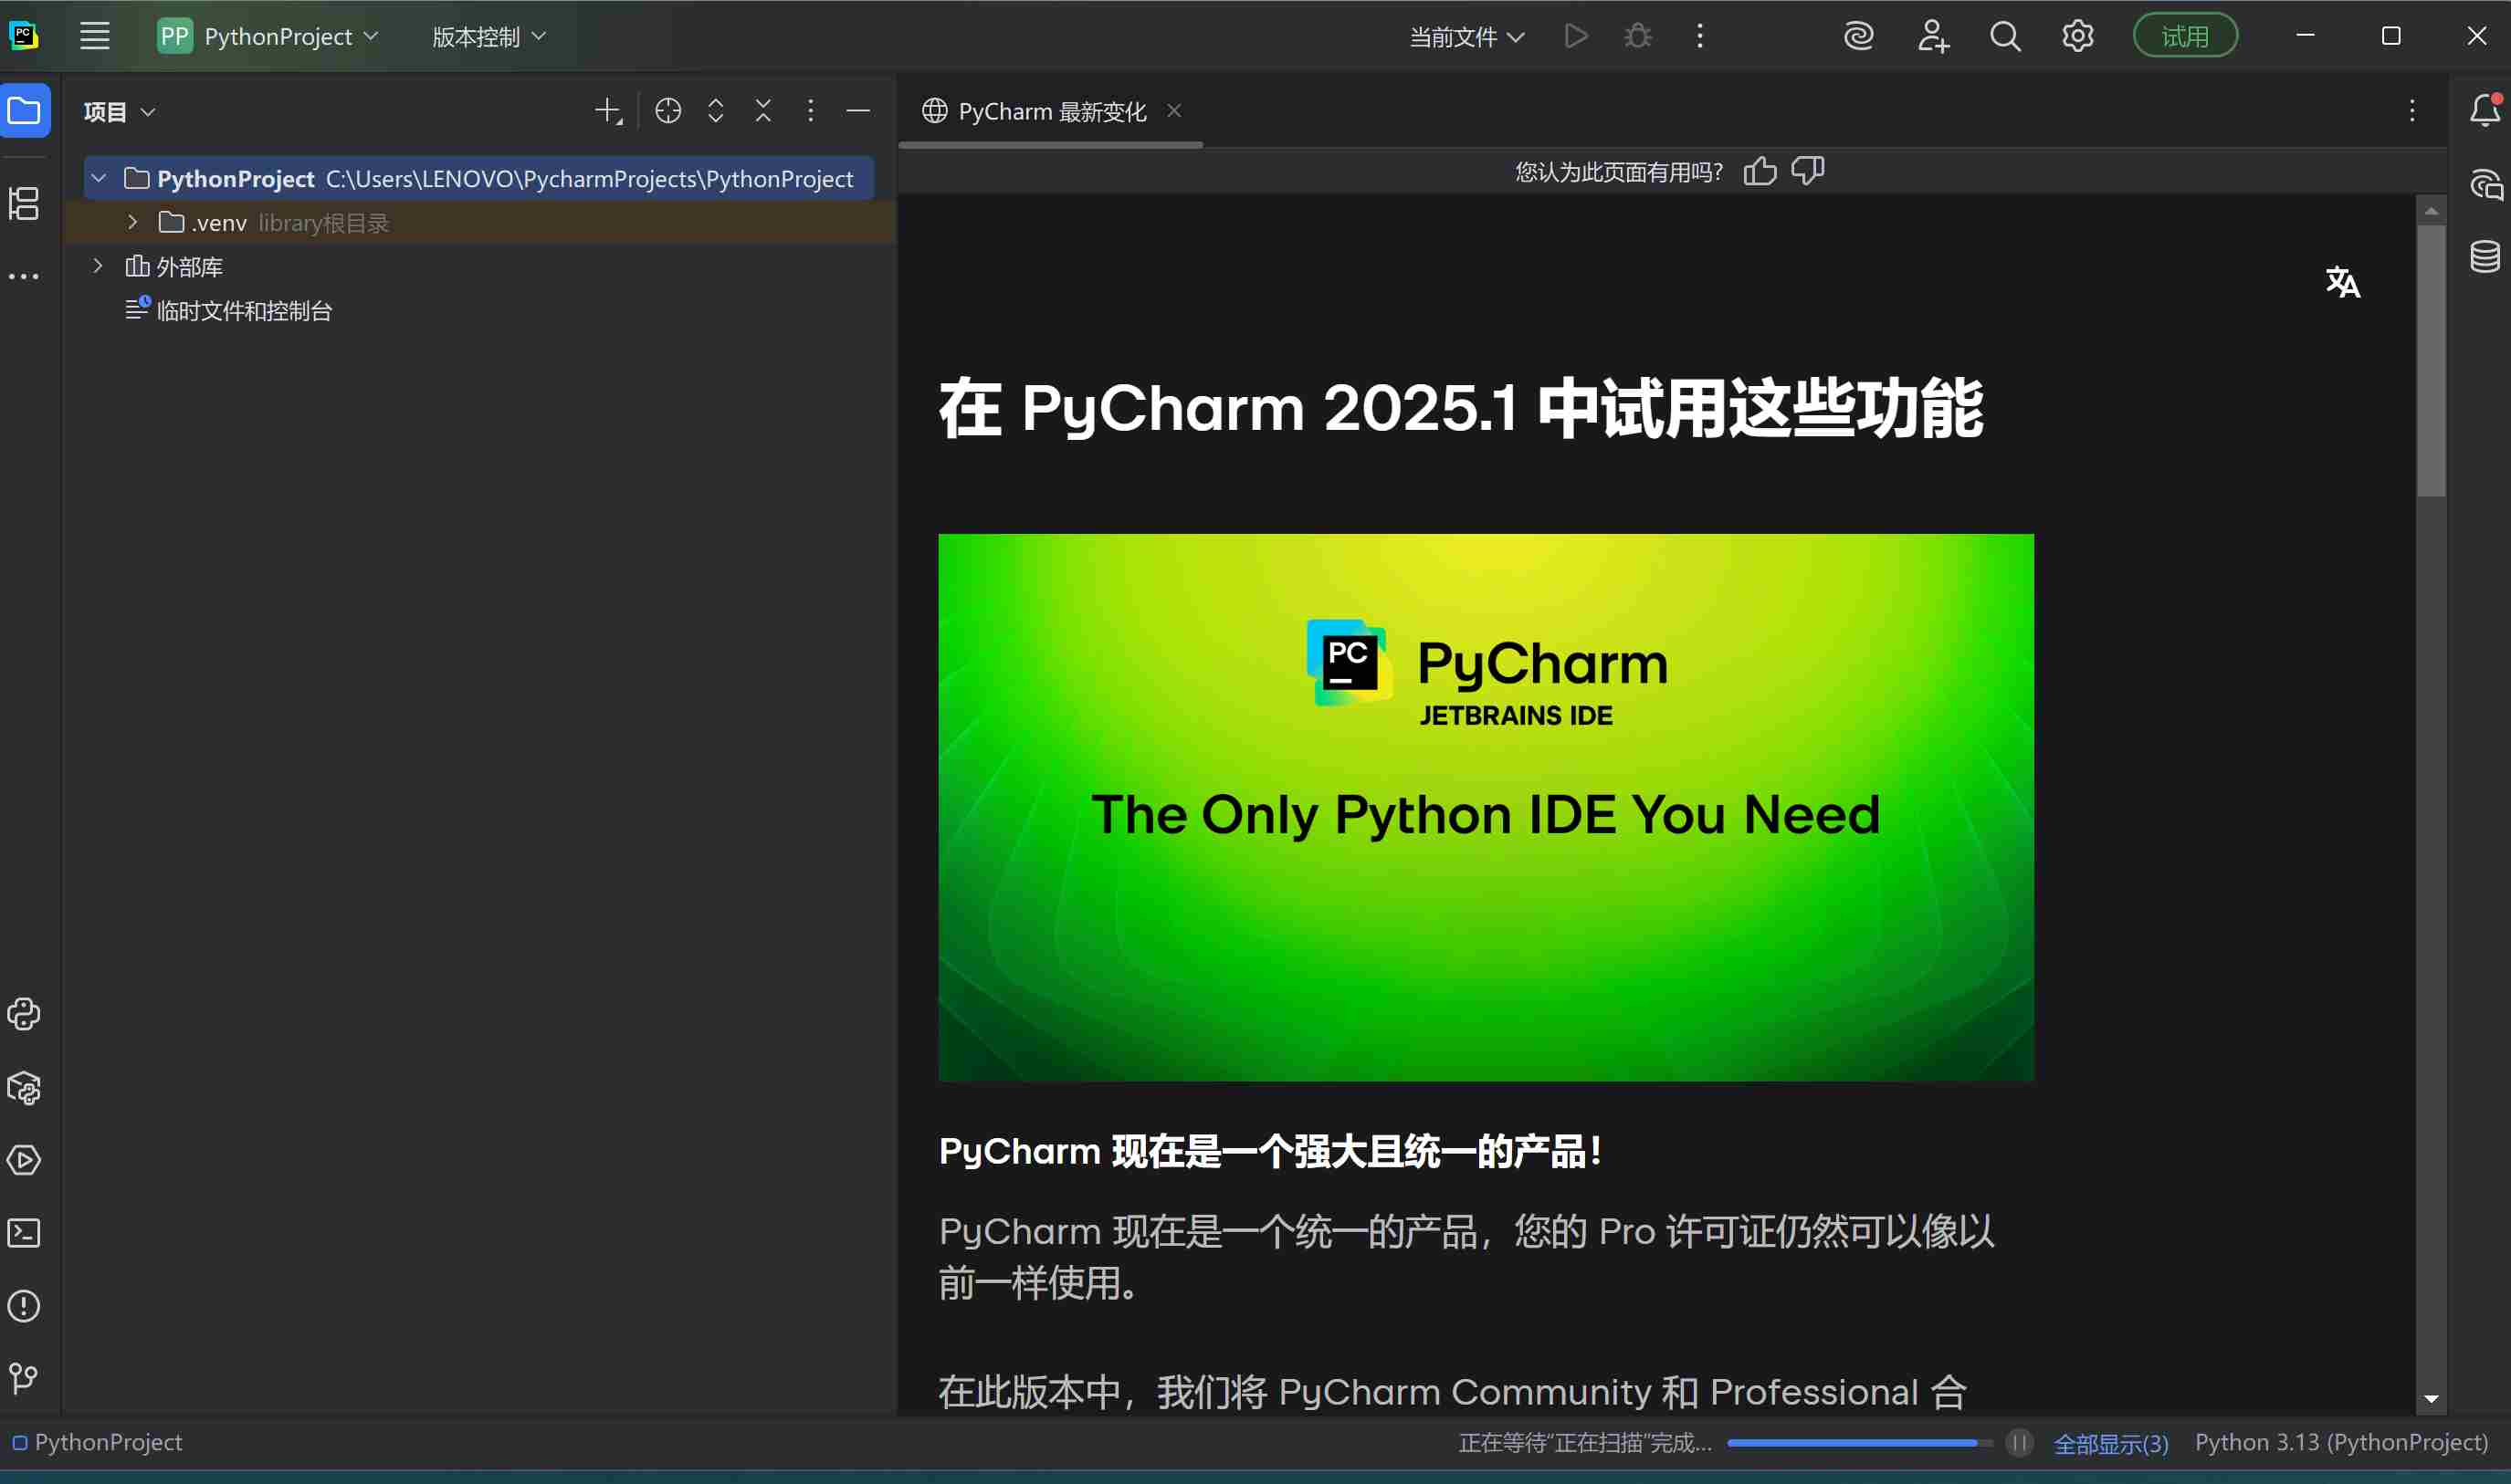
Task: Toggle translation on the welcome page
Action: click(x=2343, y=282)
